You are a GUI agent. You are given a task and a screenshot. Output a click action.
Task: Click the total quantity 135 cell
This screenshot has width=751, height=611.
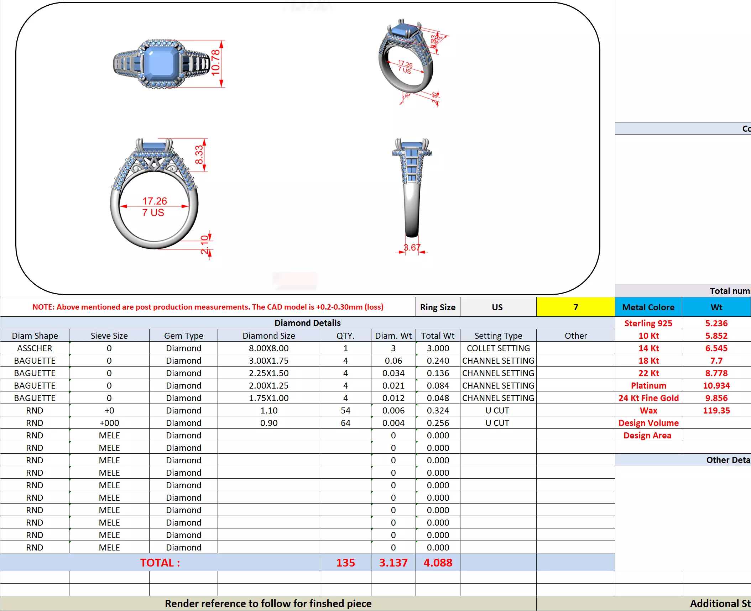345,563
